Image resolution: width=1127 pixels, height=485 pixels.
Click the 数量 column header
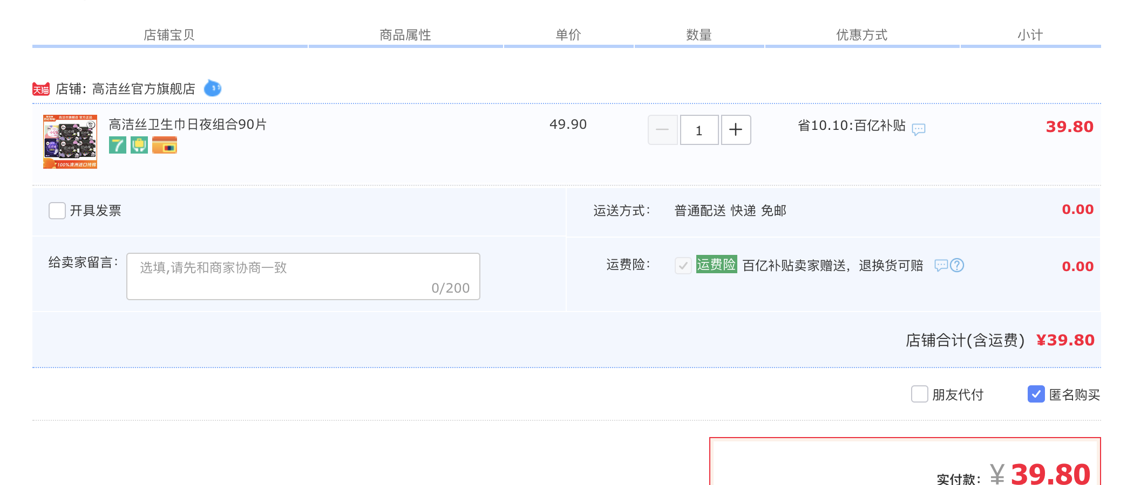699,35
